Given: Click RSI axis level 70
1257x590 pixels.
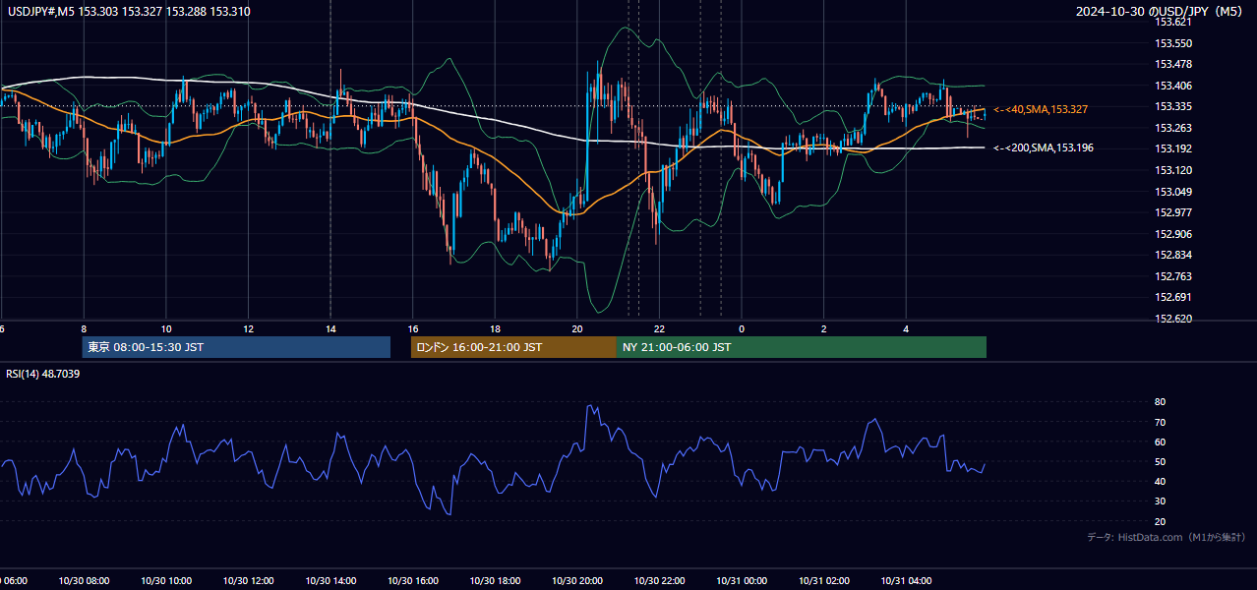Looking at the screenshot, I should tap(1160, 422).
